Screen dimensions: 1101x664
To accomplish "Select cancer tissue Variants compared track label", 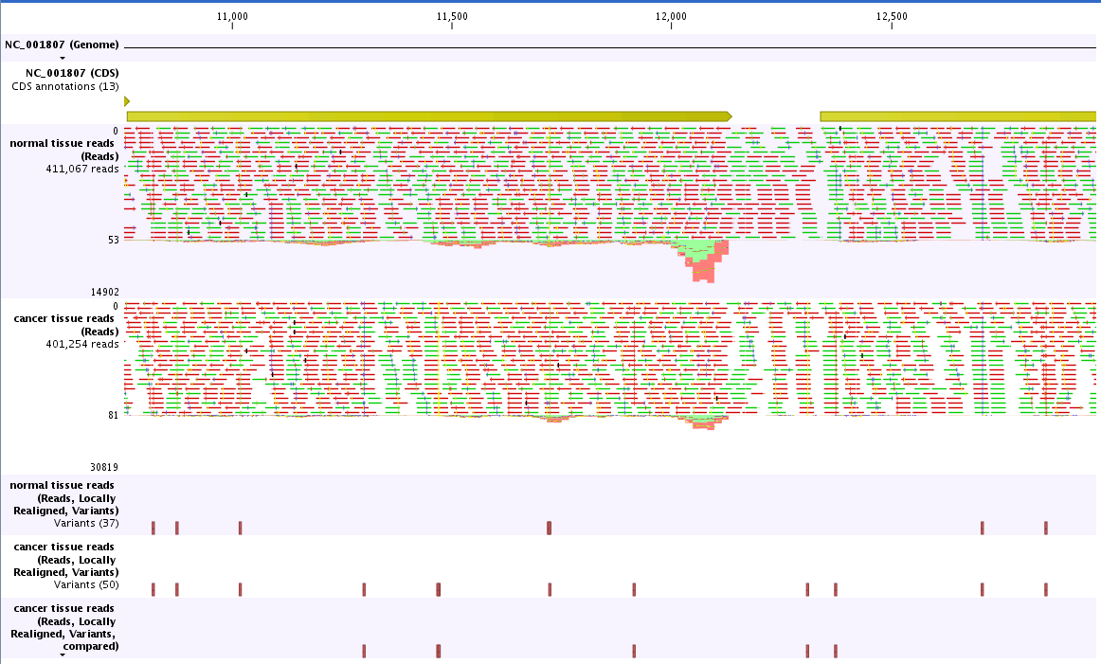I will point(64,627).
